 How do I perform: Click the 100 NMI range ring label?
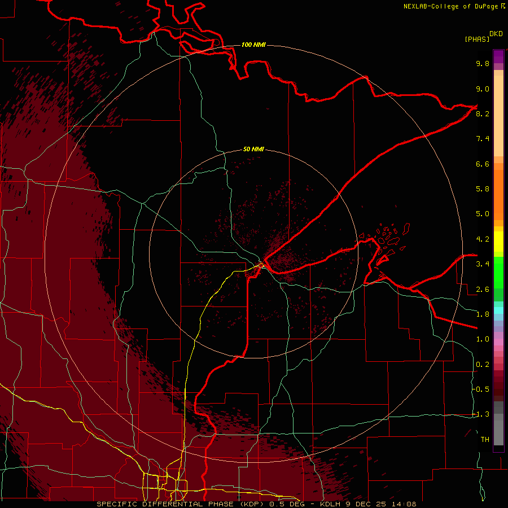pyautogui.click(x=253, y=45)
